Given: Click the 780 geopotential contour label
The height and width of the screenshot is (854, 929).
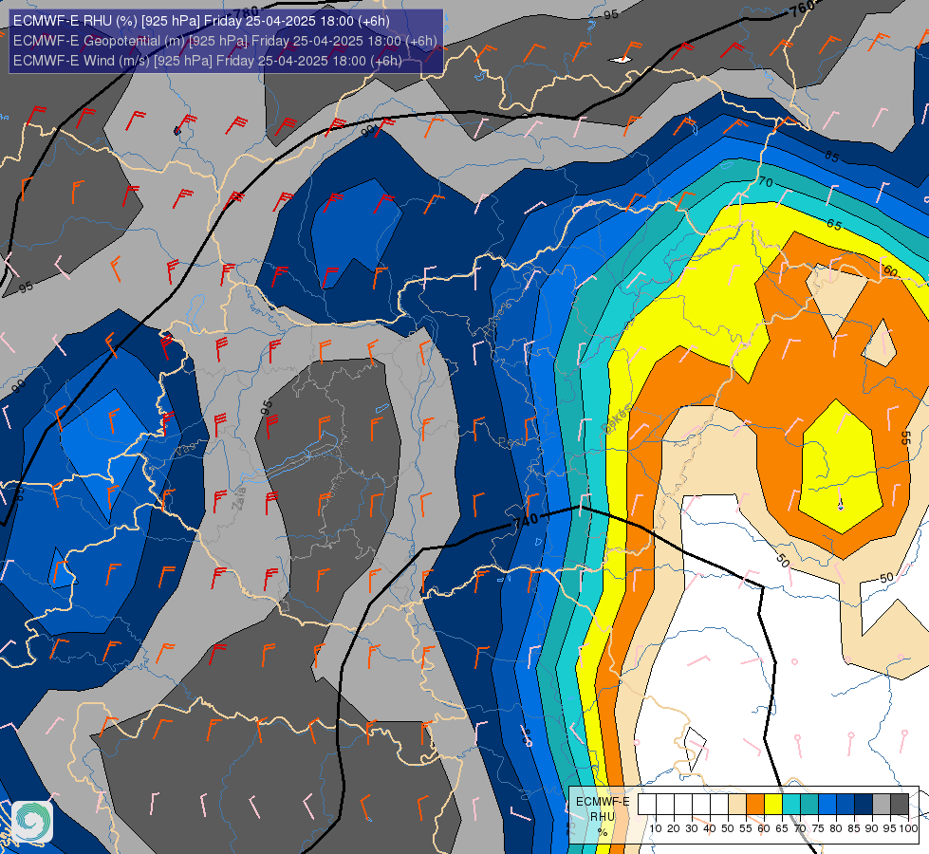Looking at the screenshot, I should [245, 11].
